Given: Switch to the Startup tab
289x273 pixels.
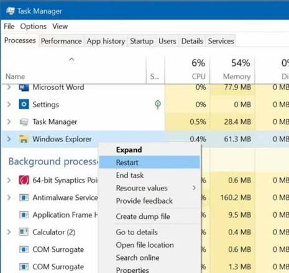Looking at the screenshot, I should pos(142,41).
